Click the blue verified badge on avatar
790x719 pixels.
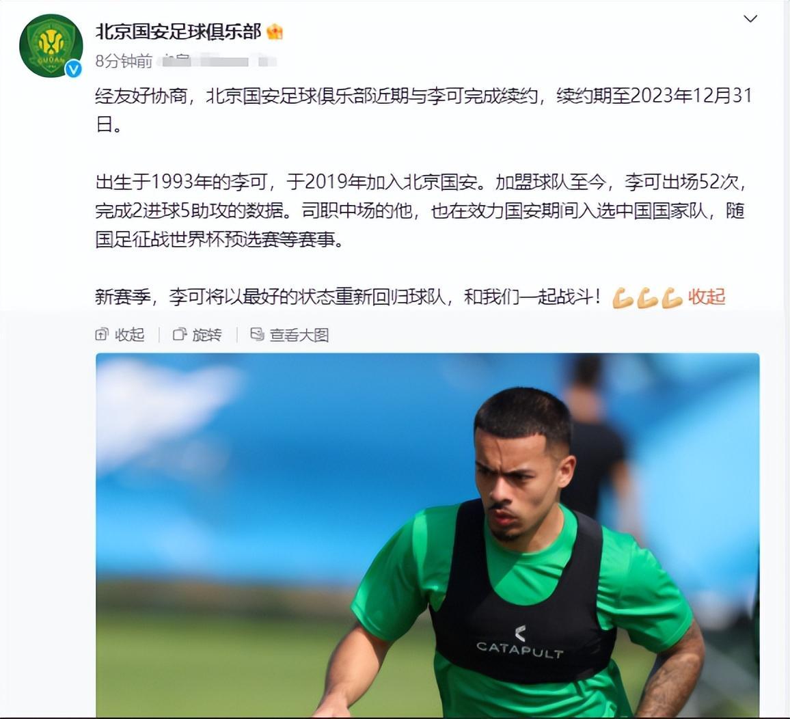74,69
